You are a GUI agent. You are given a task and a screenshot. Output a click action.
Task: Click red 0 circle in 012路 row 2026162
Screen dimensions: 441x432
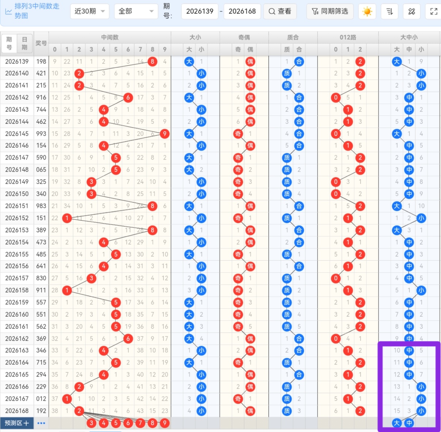tap(336, 339)
